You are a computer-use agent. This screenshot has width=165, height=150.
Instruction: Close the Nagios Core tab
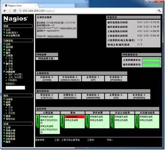(36, 5)
